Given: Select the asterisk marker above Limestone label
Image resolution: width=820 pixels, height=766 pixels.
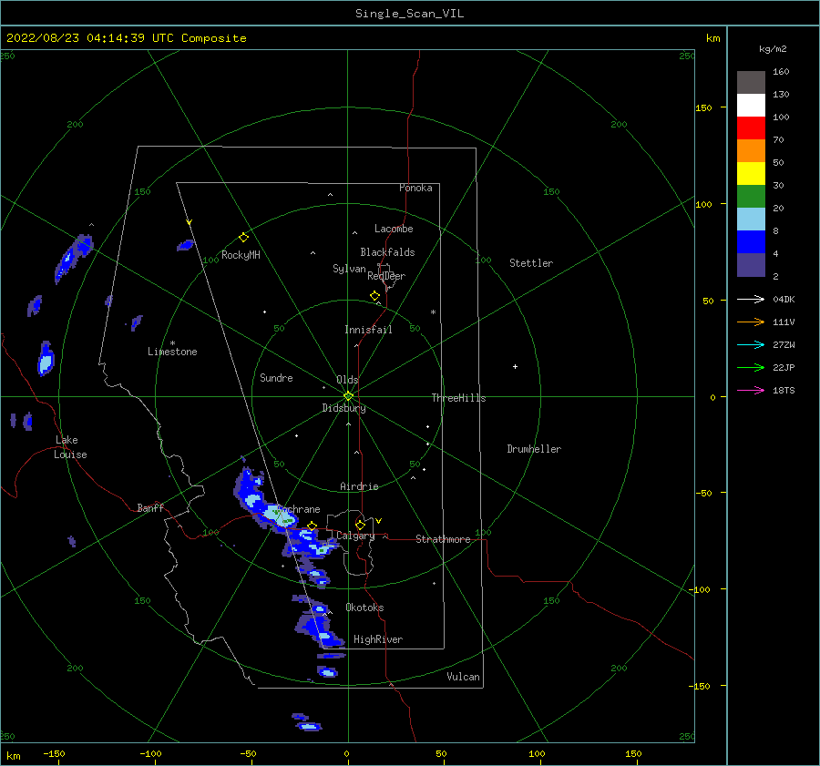Looking at the screenshot, I should tap(172, 343).
